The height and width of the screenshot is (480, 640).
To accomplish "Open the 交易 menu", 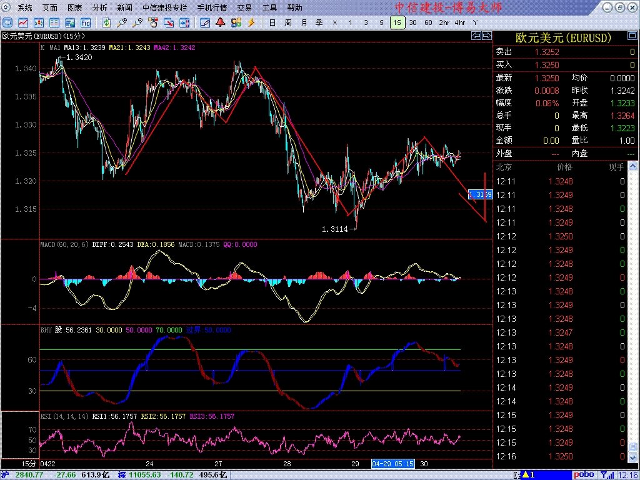I will (x=244, y=8).
